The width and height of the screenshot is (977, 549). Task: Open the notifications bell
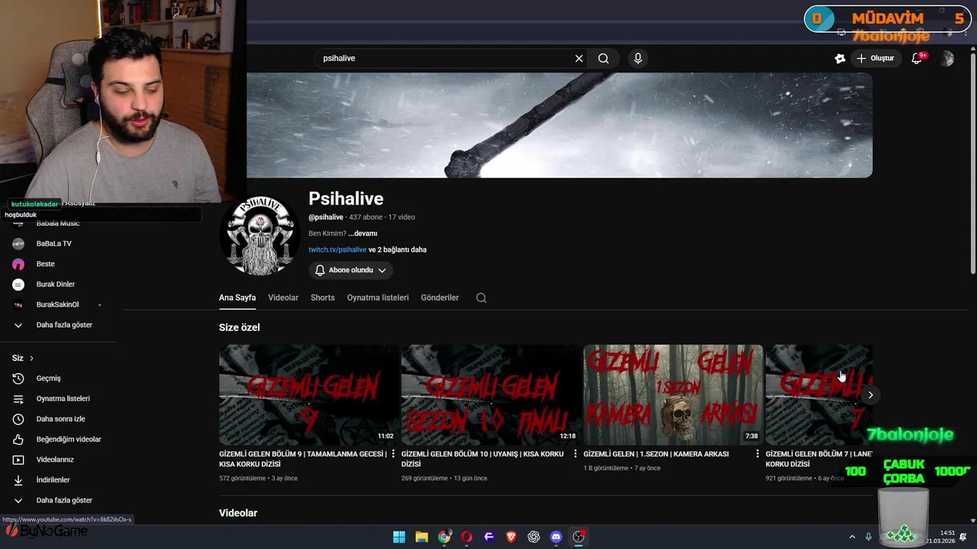click(x=917, y=59)
